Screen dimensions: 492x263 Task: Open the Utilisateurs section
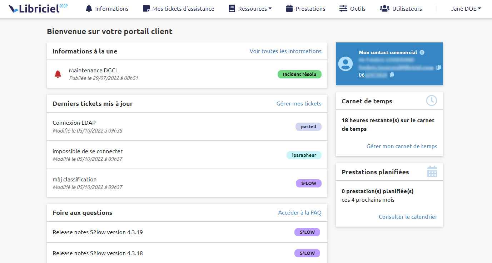tap(401, 9)
